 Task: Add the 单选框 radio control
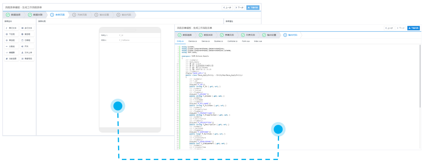(x=11, y=40)
